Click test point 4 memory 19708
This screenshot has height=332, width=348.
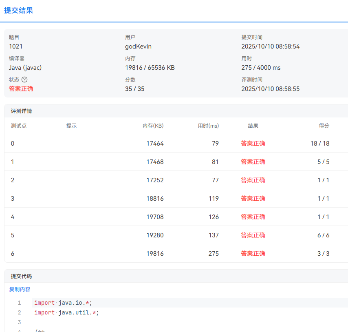pyautogui.click(x=155, y=217)
